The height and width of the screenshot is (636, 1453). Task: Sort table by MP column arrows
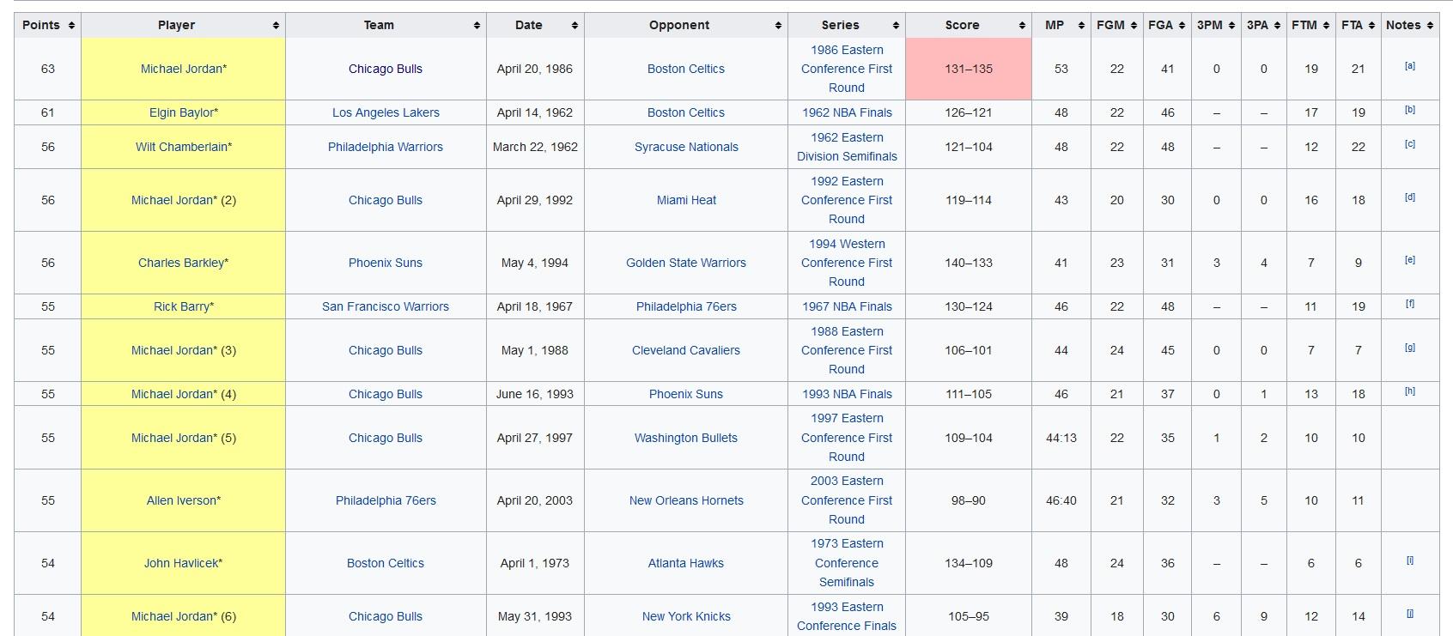coord(1081,26)
